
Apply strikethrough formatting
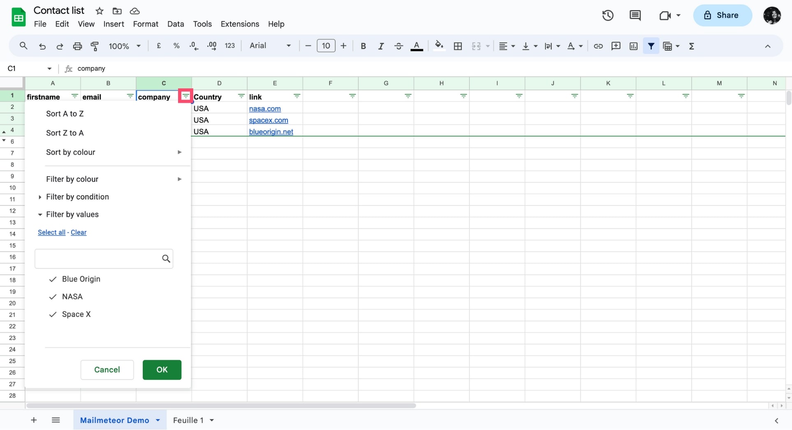point(398,46)
